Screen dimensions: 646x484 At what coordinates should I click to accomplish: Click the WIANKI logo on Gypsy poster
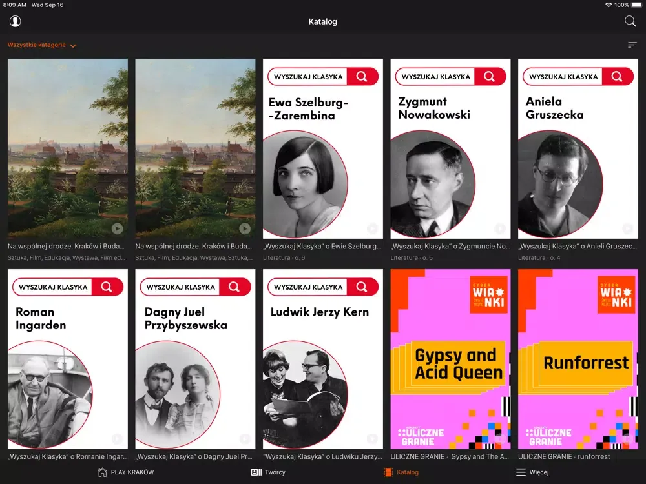point(488,295)
